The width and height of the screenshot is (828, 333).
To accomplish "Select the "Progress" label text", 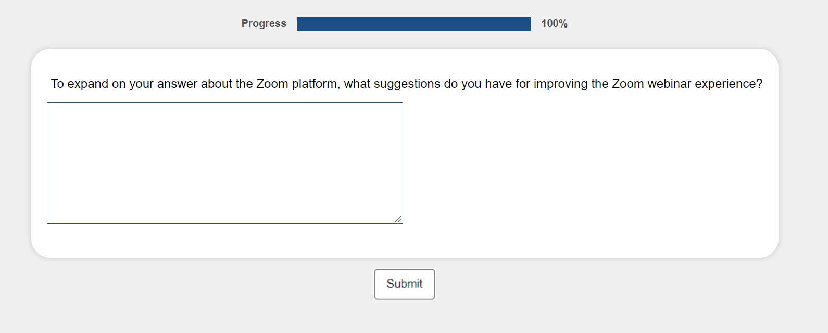I will click(264, 23).
